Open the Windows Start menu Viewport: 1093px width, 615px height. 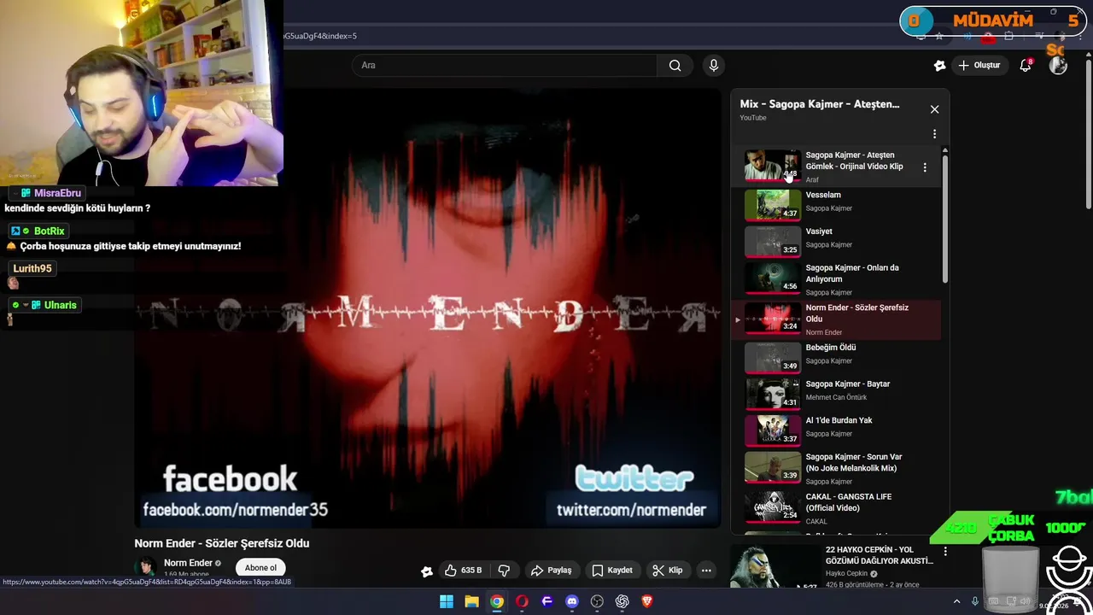[x=447, y=601]
